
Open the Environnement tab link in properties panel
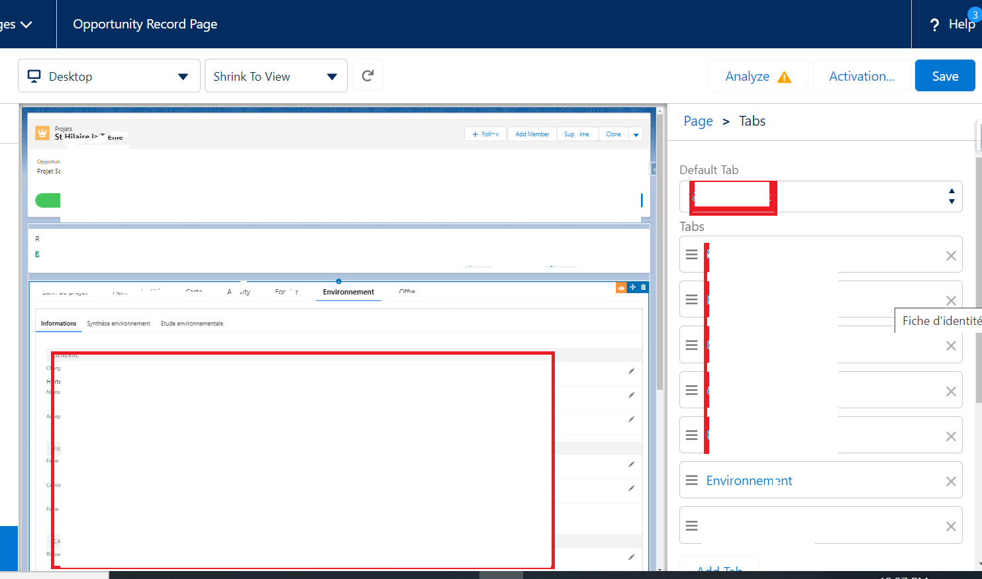[x=749, y=480]
